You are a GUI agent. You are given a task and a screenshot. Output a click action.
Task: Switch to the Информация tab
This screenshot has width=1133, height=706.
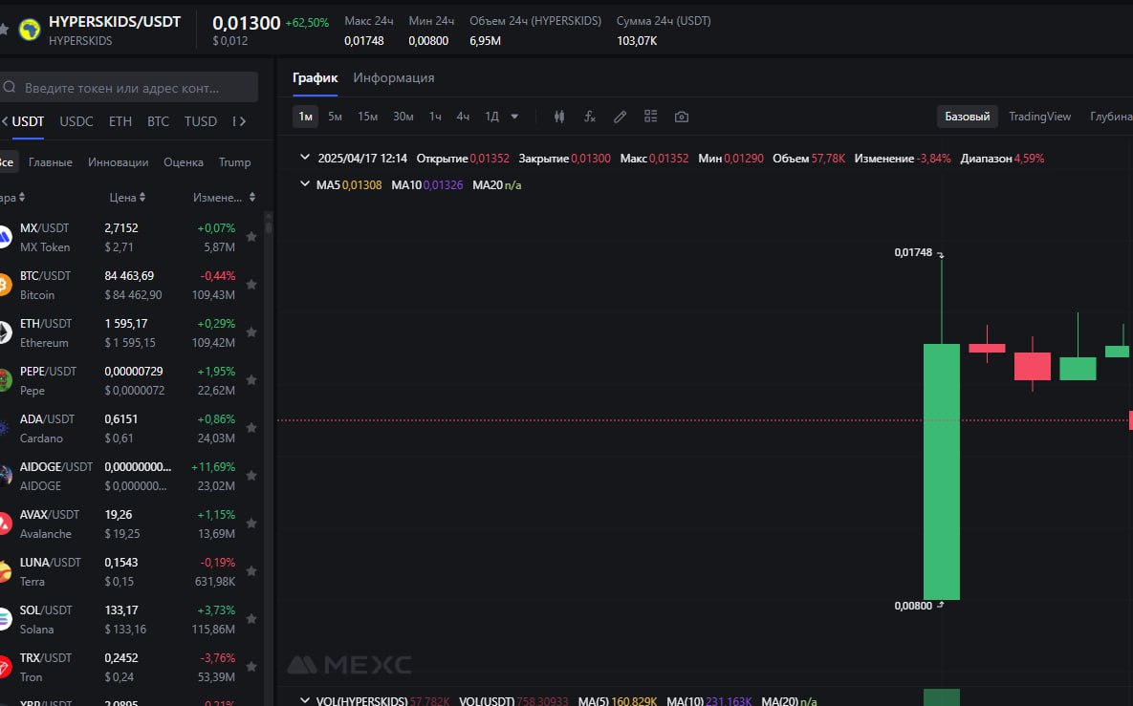pyautogui.click(x=394, y=78)
